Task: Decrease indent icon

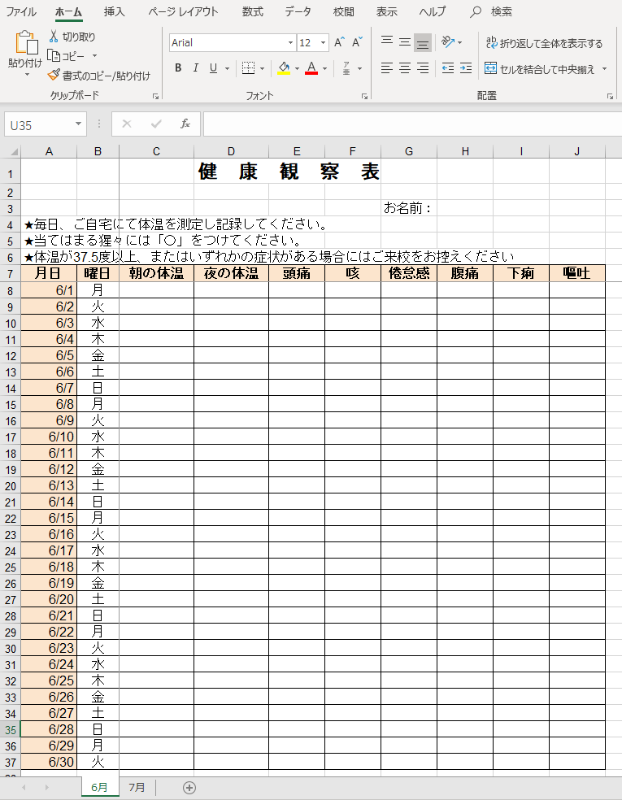Action: pyautogui.click(x=448, y=67)
